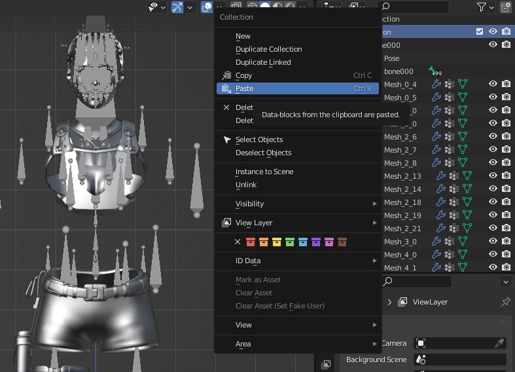The image size is (515, 372).
Task: Click the Background Scene input field
Action: point(458,360)
